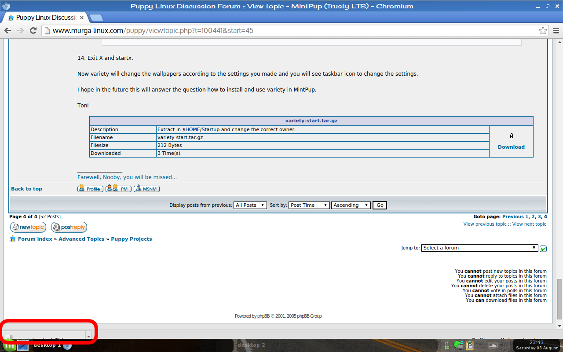Download the variety-start.tar.gz attachment
563x352 pixels.
[x=511, y=147]
